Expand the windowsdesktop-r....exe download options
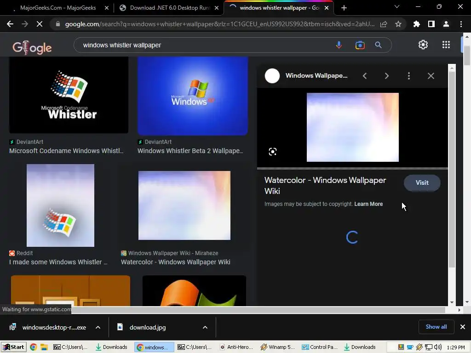This screenshot has height=353, width=471. pyautogui.click(x=98, y=327)
